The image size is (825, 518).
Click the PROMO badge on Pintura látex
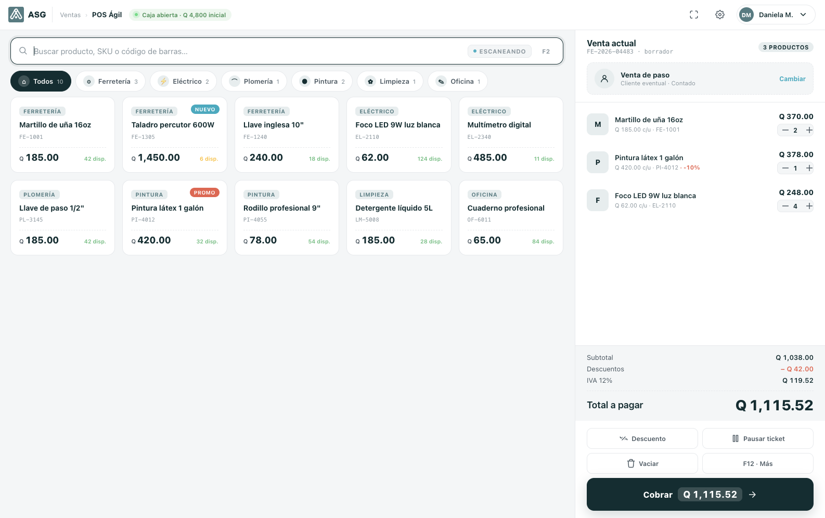[x=204, y=192]
